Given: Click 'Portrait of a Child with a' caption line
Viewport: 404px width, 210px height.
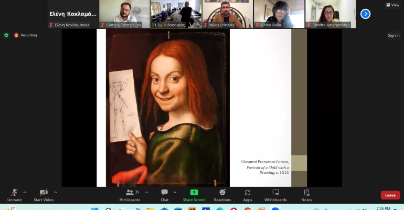Looking at the screenshot, I should point(268,167).
